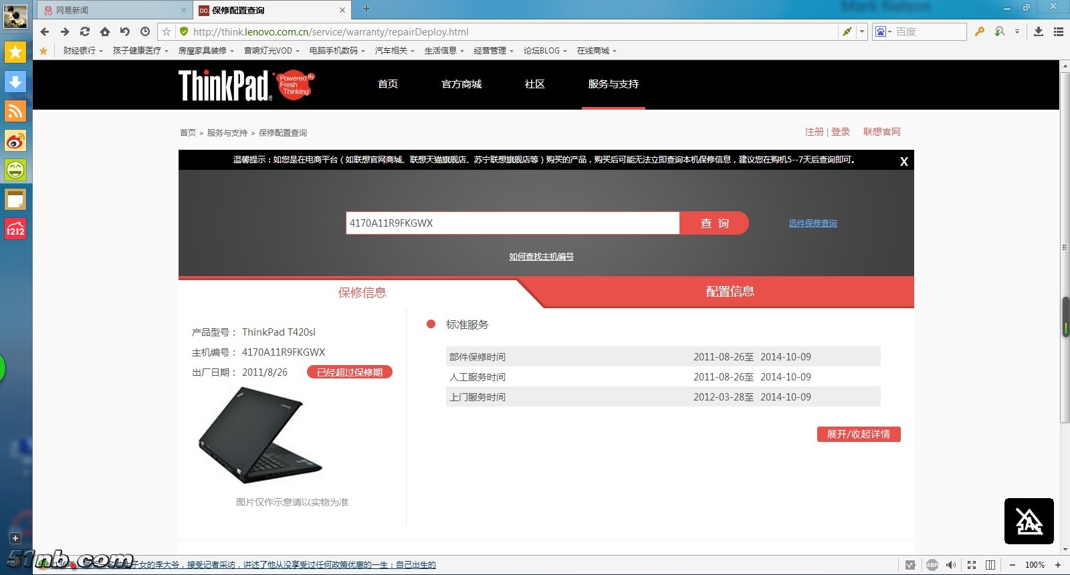Add a sidebar app with plus icon
Viewport: 1070px width, 575px height.
[x=15, y=538]
